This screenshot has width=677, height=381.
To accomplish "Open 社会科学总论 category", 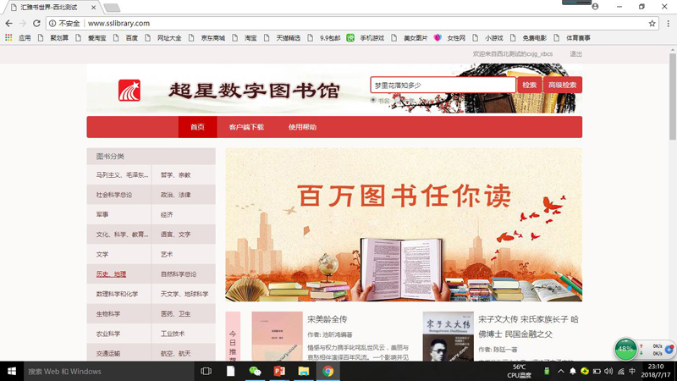I will tap(114, 195).
